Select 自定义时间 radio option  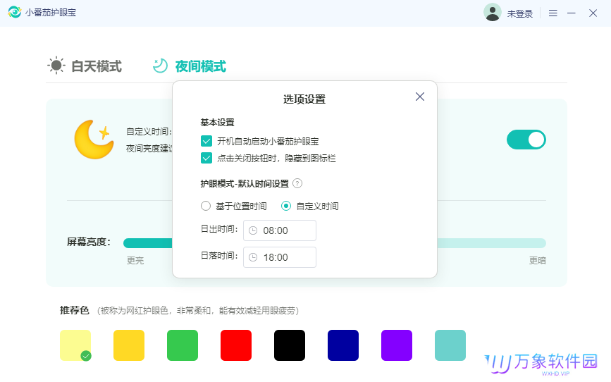(x=286, y=206)
